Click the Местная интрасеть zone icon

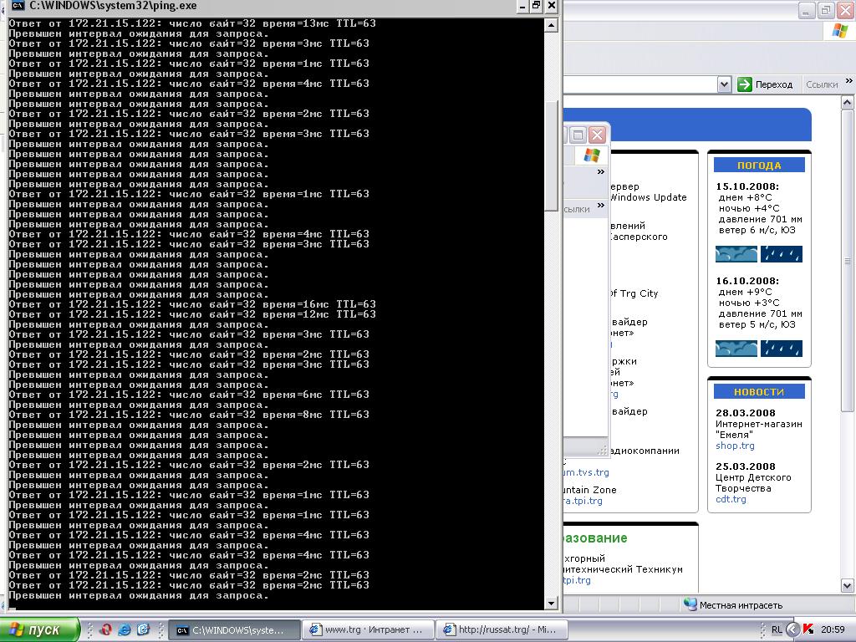690,604
